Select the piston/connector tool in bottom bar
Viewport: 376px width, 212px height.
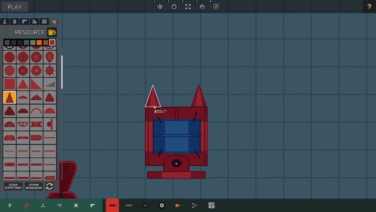pyautogui.click(x=194, y=206)
